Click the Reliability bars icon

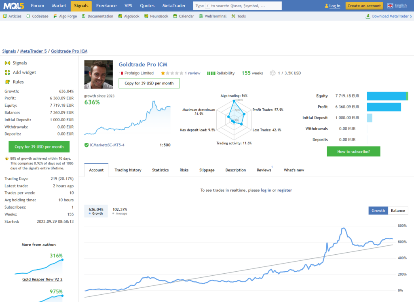(x=211, y=73)
